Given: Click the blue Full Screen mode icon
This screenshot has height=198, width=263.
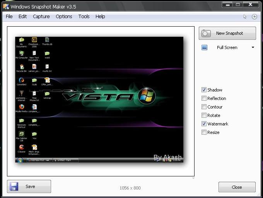Looking at the screenshot, I should tap(204, 47).
